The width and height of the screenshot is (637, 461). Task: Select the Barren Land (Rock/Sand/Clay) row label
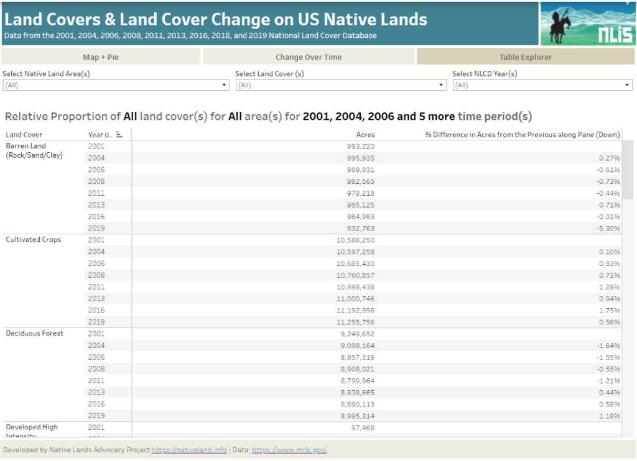coord(34,150)
